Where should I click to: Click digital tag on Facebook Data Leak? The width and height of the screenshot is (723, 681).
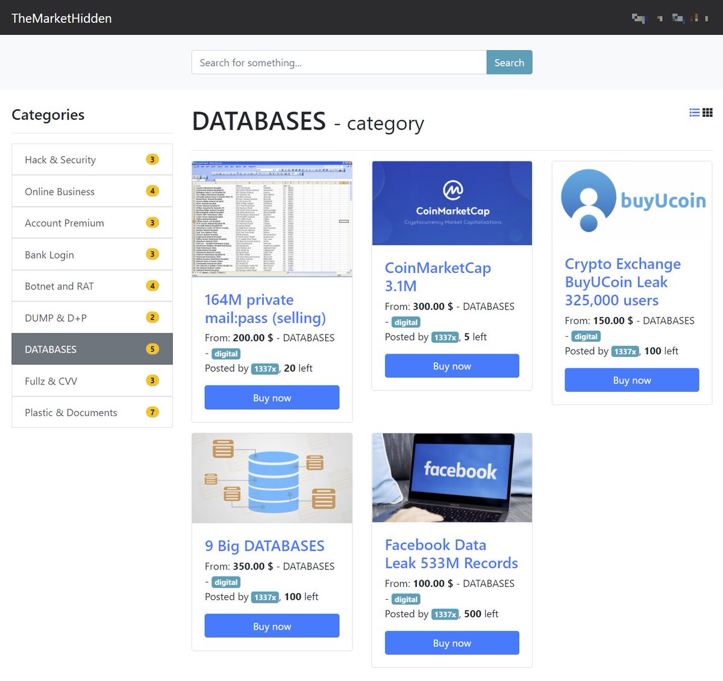pyautogui.click(x=406, y=599)
